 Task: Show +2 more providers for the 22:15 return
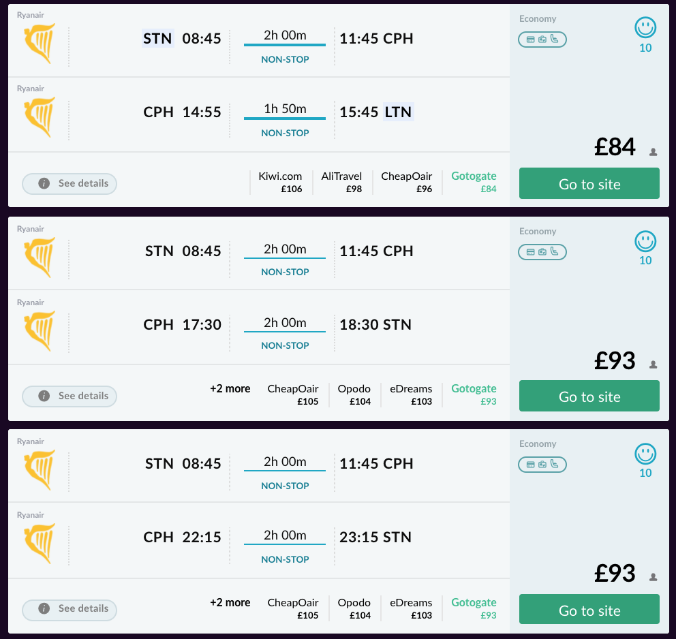point(230,603)
